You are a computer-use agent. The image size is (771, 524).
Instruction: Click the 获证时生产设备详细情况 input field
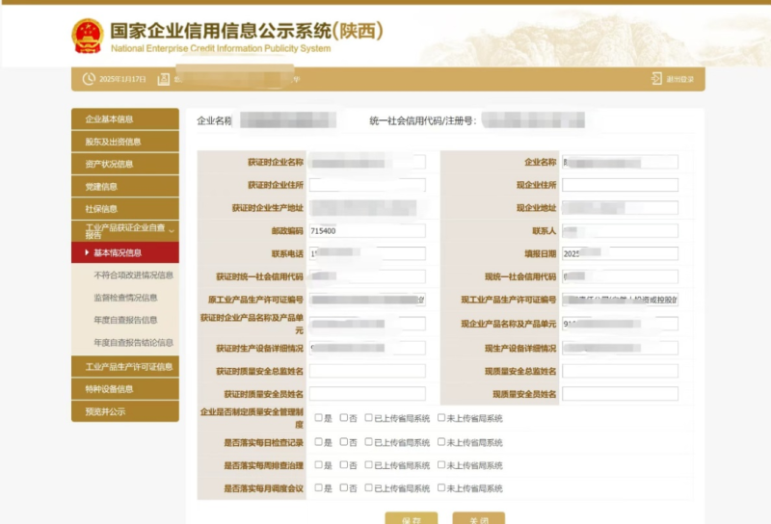[367, 348]
